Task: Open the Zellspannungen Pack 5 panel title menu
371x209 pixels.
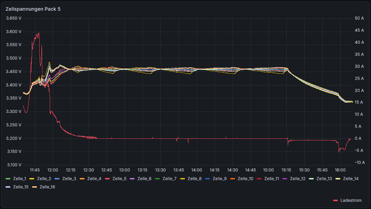Action: tap(33, 9)
